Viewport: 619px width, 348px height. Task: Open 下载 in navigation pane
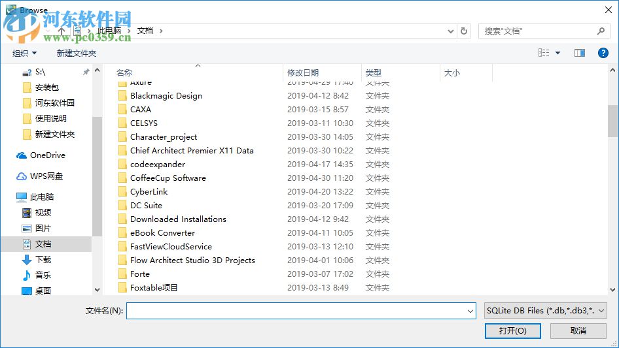point(43,259)
